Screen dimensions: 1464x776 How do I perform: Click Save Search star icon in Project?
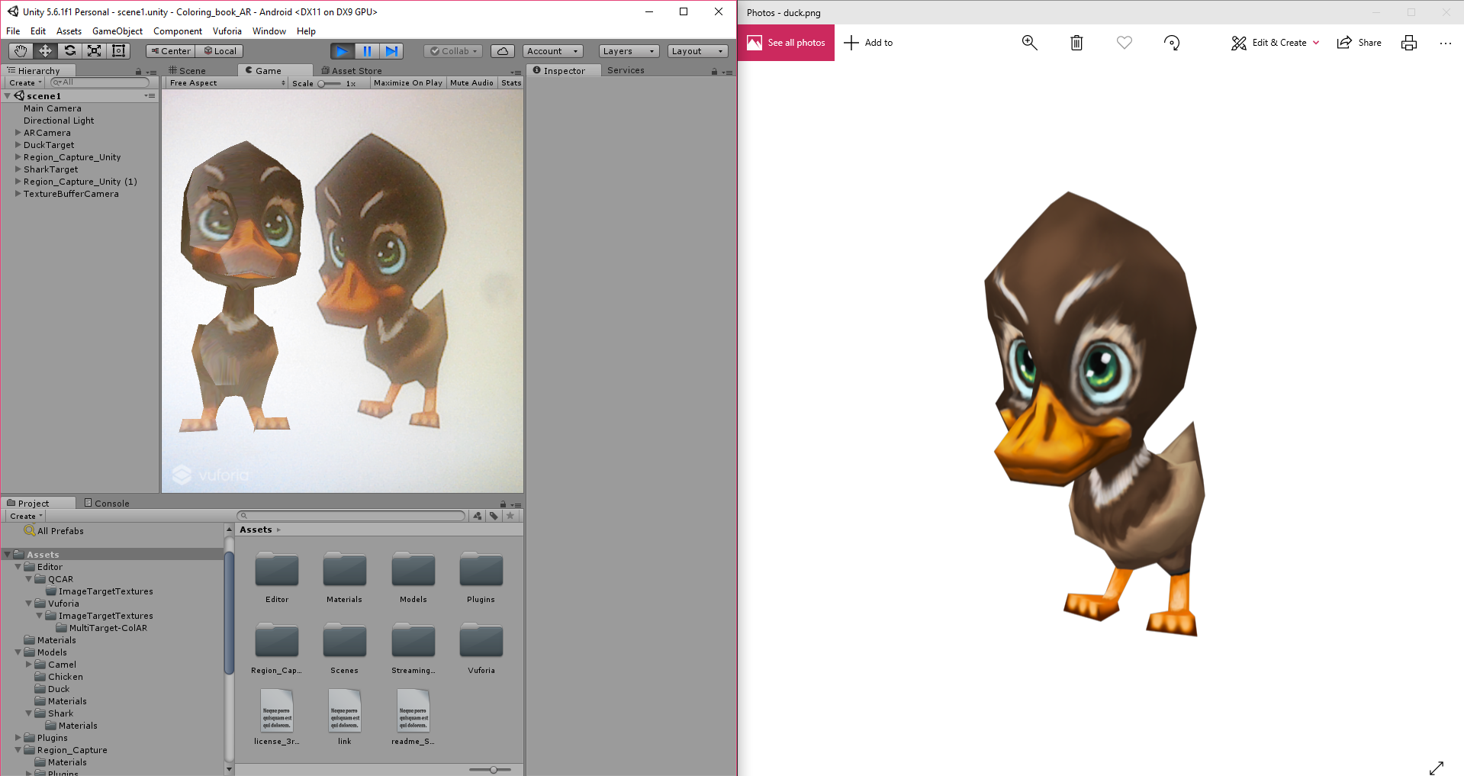[511, 516]
